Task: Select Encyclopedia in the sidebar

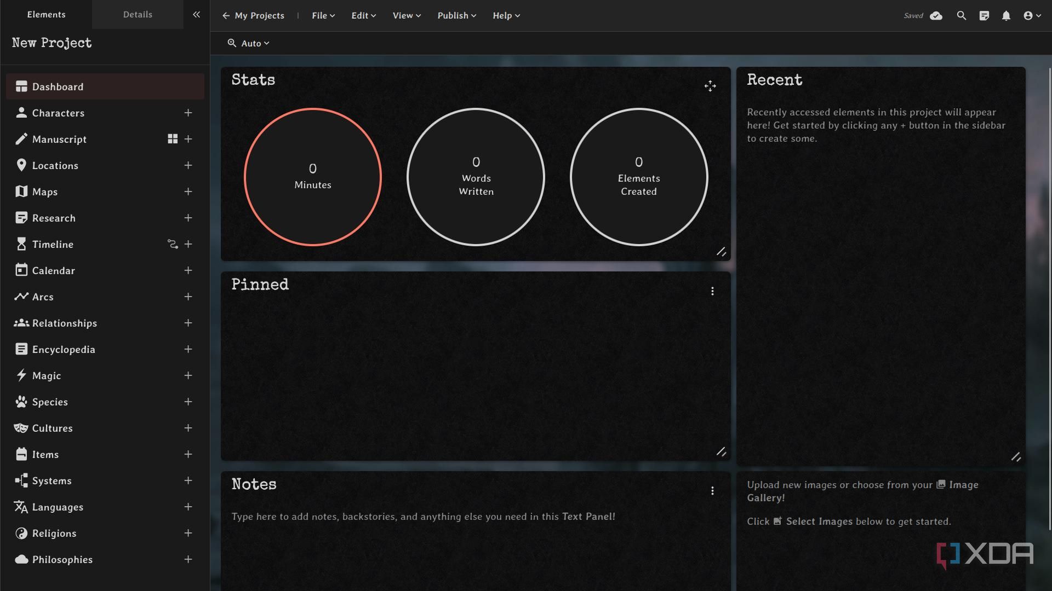Action: click(x=64, y=349)
